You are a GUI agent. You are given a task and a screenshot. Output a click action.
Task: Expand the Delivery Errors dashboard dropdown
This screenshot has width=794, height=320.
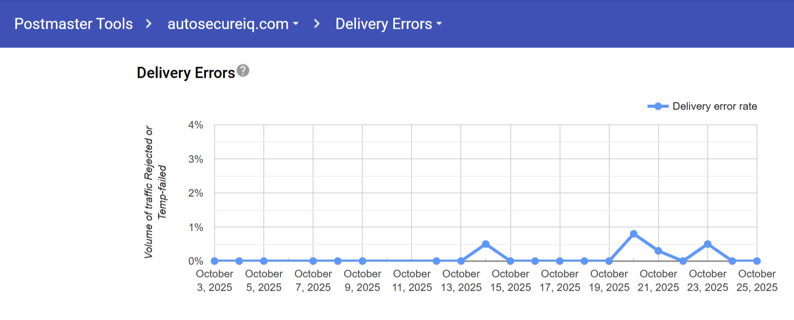(388, 24)
